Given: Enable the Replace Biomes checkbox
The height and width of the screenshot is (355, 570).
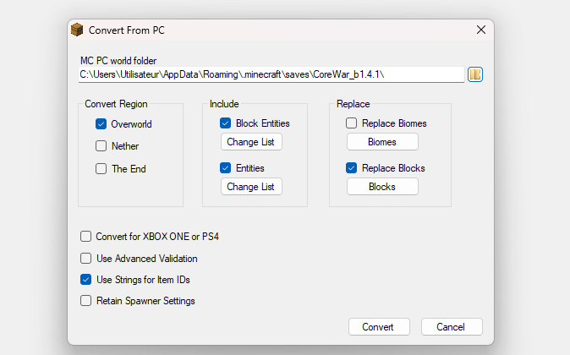Looking at the screenshot, I should point(351,123).
